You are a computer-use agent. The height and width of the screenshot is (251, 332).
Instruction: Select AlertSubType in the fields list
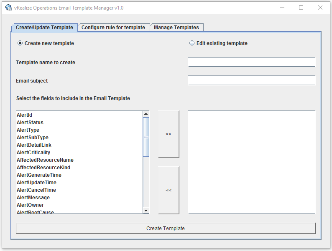79,138
